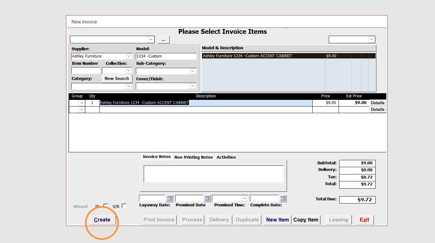Click the SubTotal value $9.00
The image size is (435, 243).
(x=357, y=163)
